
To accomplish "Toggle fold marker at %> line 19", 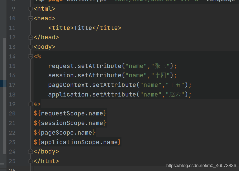I will [31, 104].
